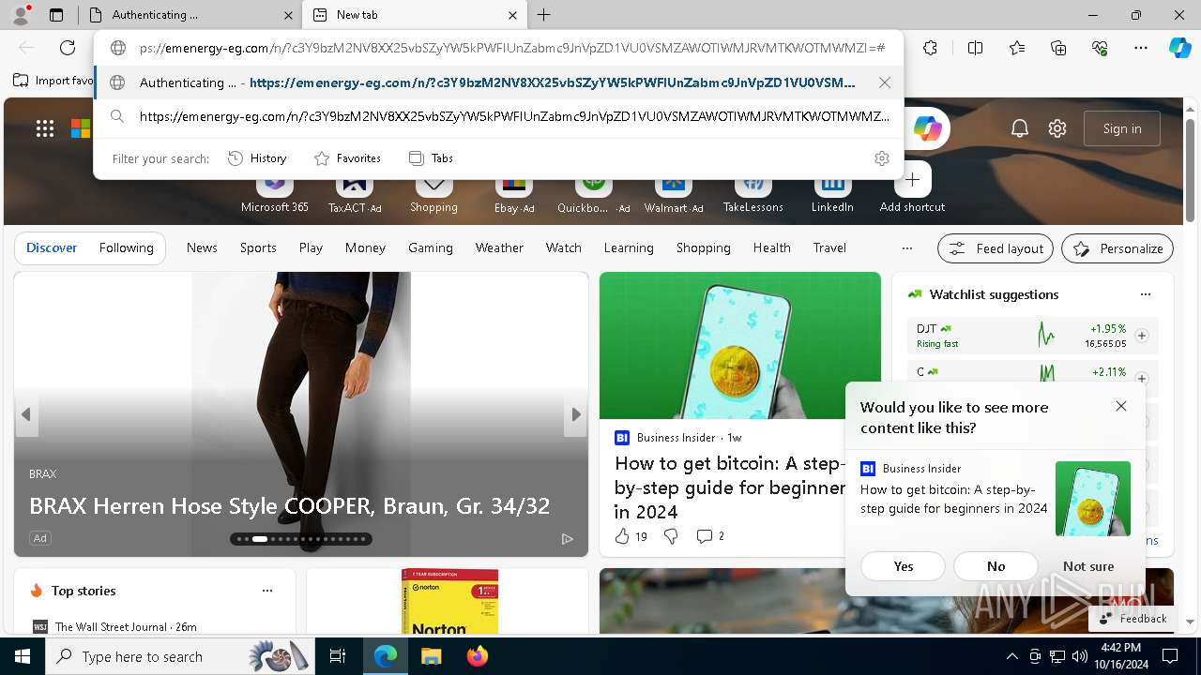Click in the address bar URL field
This screenshot has height=675, width=1201.
[511, 48]
